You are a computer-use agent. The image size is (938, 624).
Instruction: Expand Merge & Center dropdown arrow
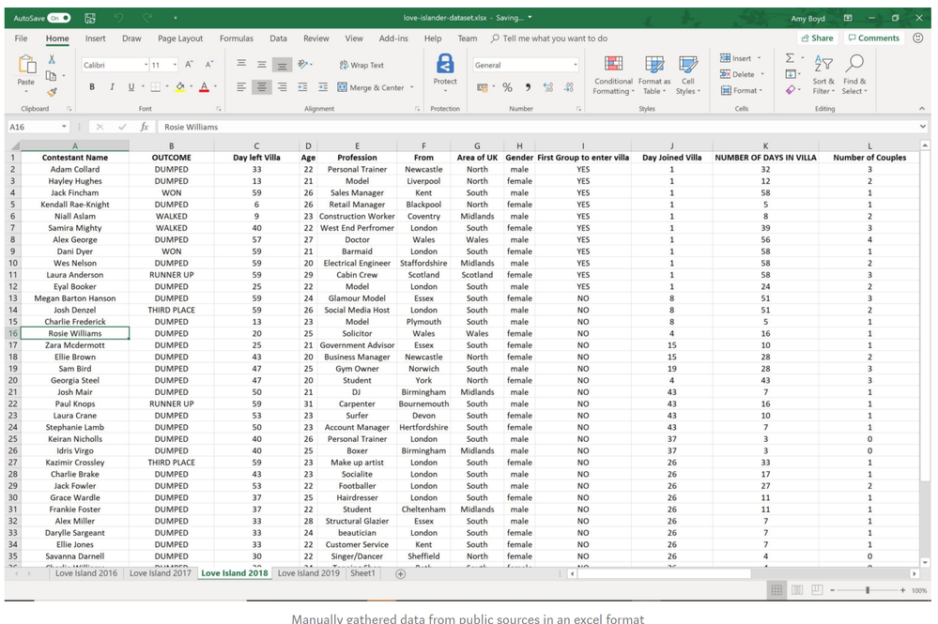coord(411,87)
